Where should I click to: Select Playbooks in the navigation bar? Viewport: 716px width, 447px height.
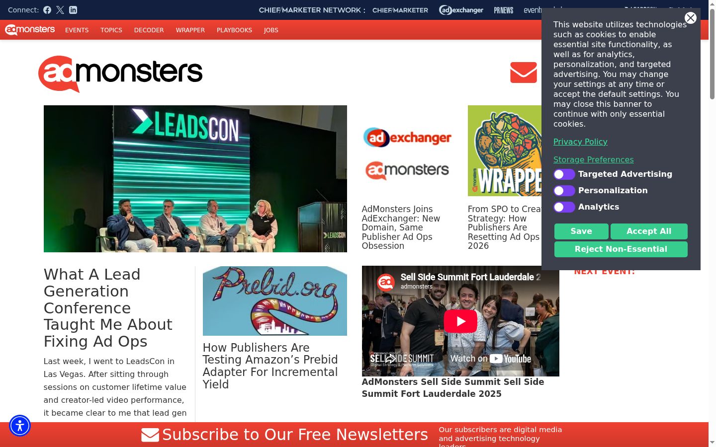click(234, 30)
